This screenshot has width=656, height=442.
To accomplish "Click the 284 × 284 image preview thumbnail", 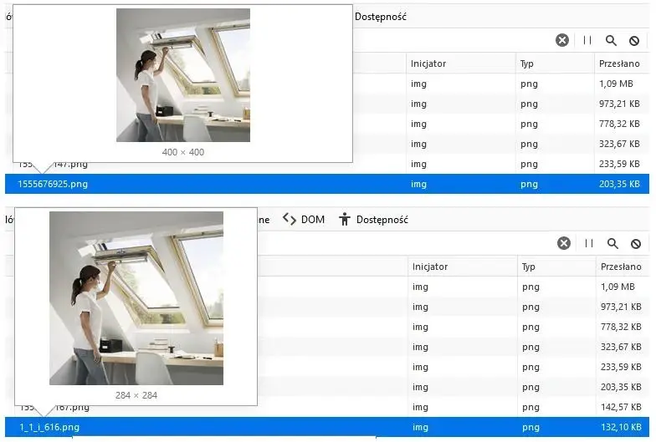I will [136, 298].
